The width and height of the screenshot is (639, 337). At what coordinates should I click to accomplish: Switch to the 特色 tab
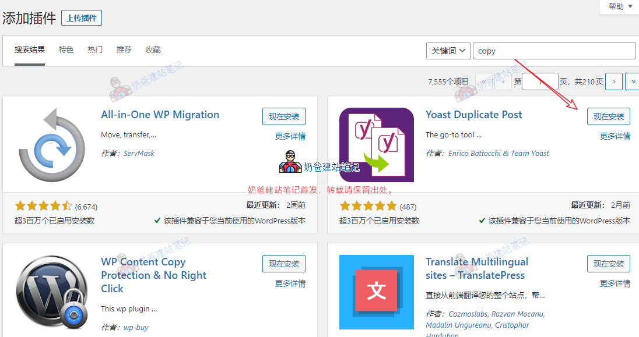66,49
